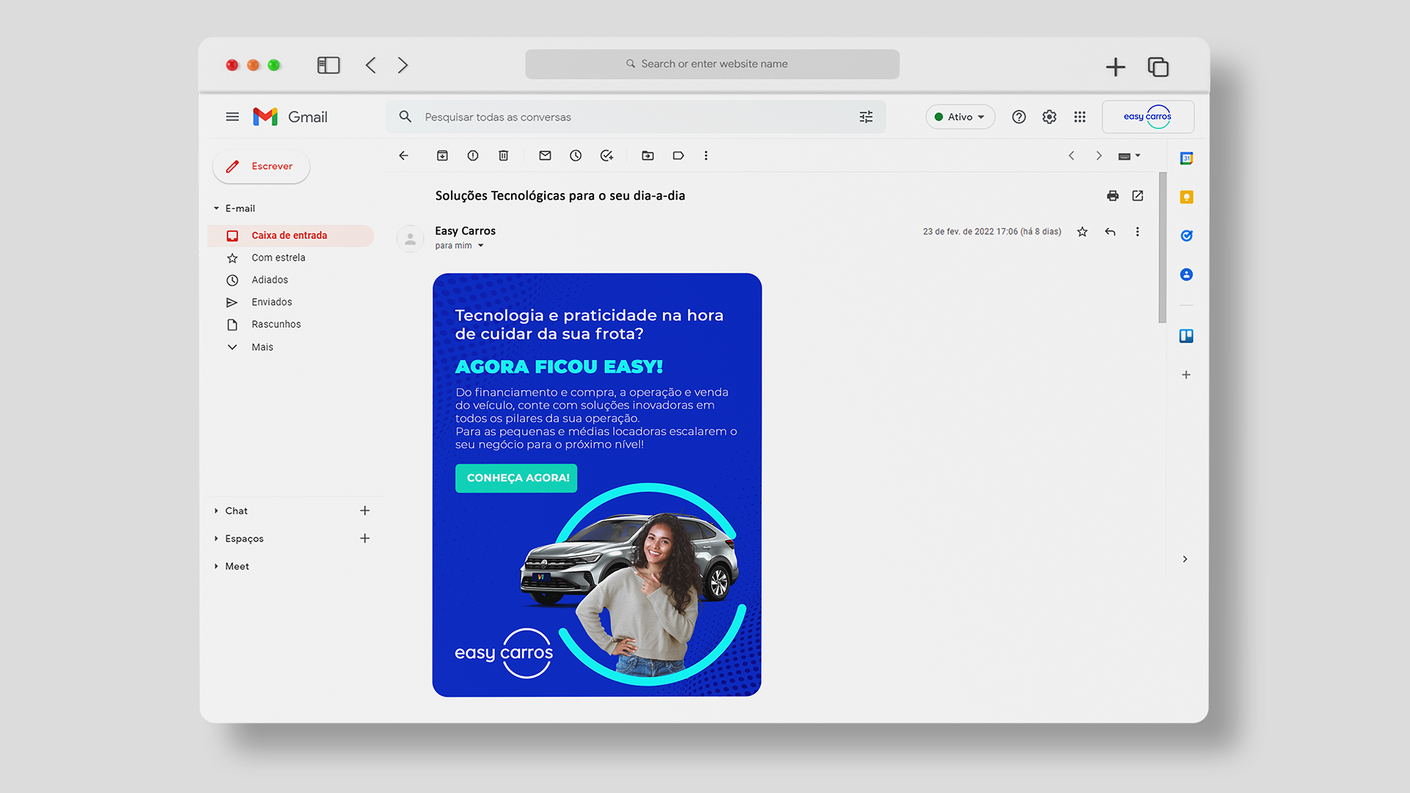
Task: Create a new space plus button
Action: [x=365, y=539]
